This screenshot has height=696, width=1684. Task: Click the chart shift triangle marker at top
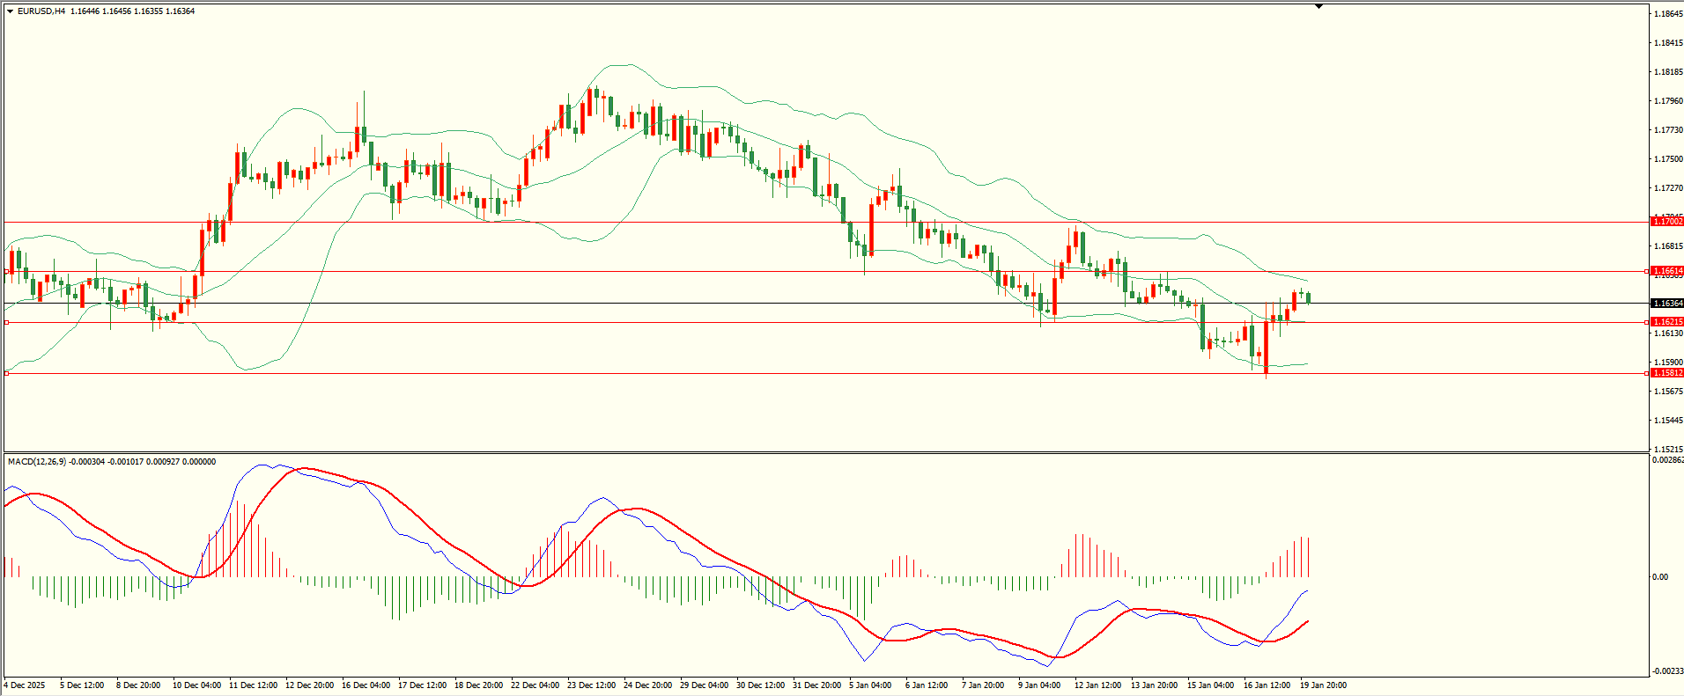(1318, 6)
